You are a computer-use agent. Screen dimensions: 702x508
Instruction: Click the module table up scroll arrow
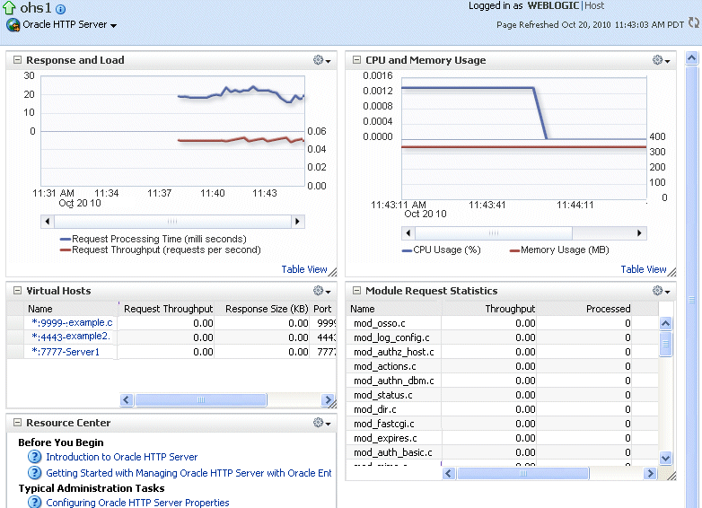(666, 323)
